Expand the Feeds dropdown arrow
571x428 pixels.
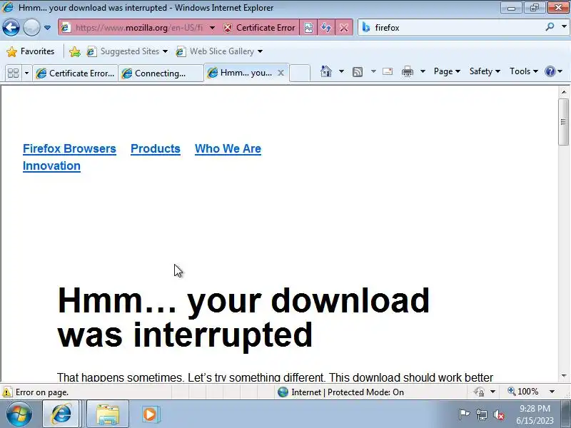(x=373, y=71)
